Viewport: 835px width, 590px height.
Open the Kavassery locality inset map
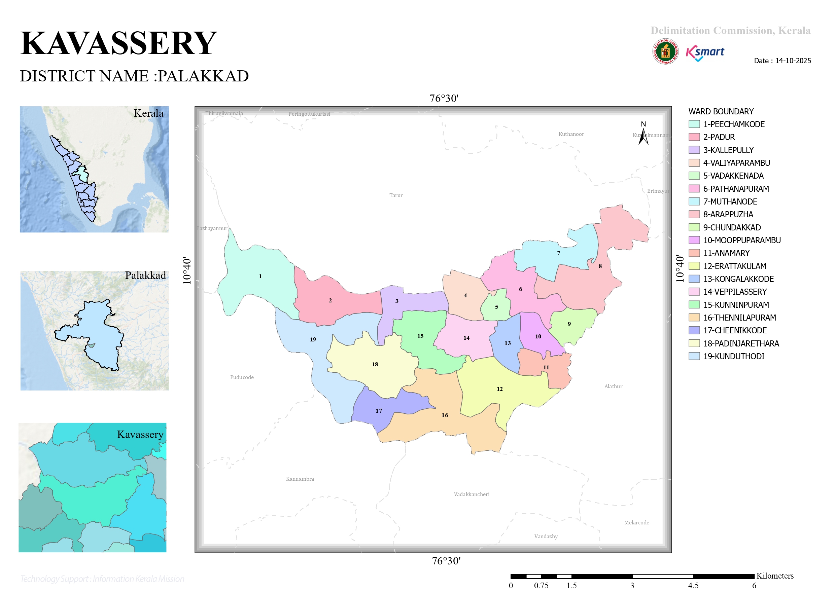coord(93,487)
